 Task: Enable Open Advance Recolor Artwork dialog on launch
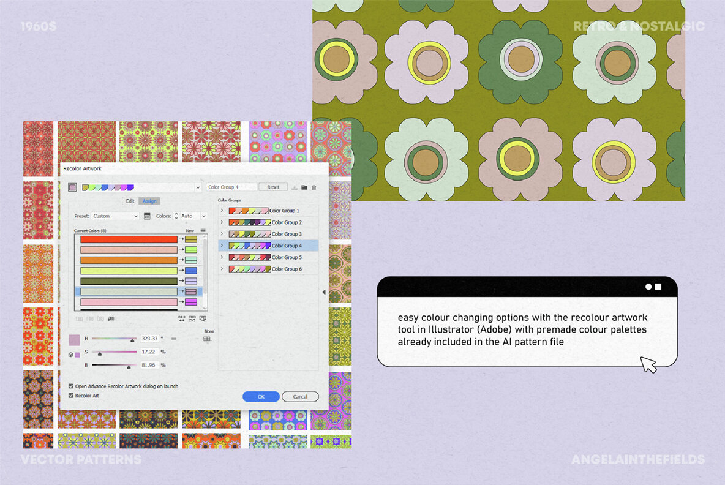click(x=72, y=386)
